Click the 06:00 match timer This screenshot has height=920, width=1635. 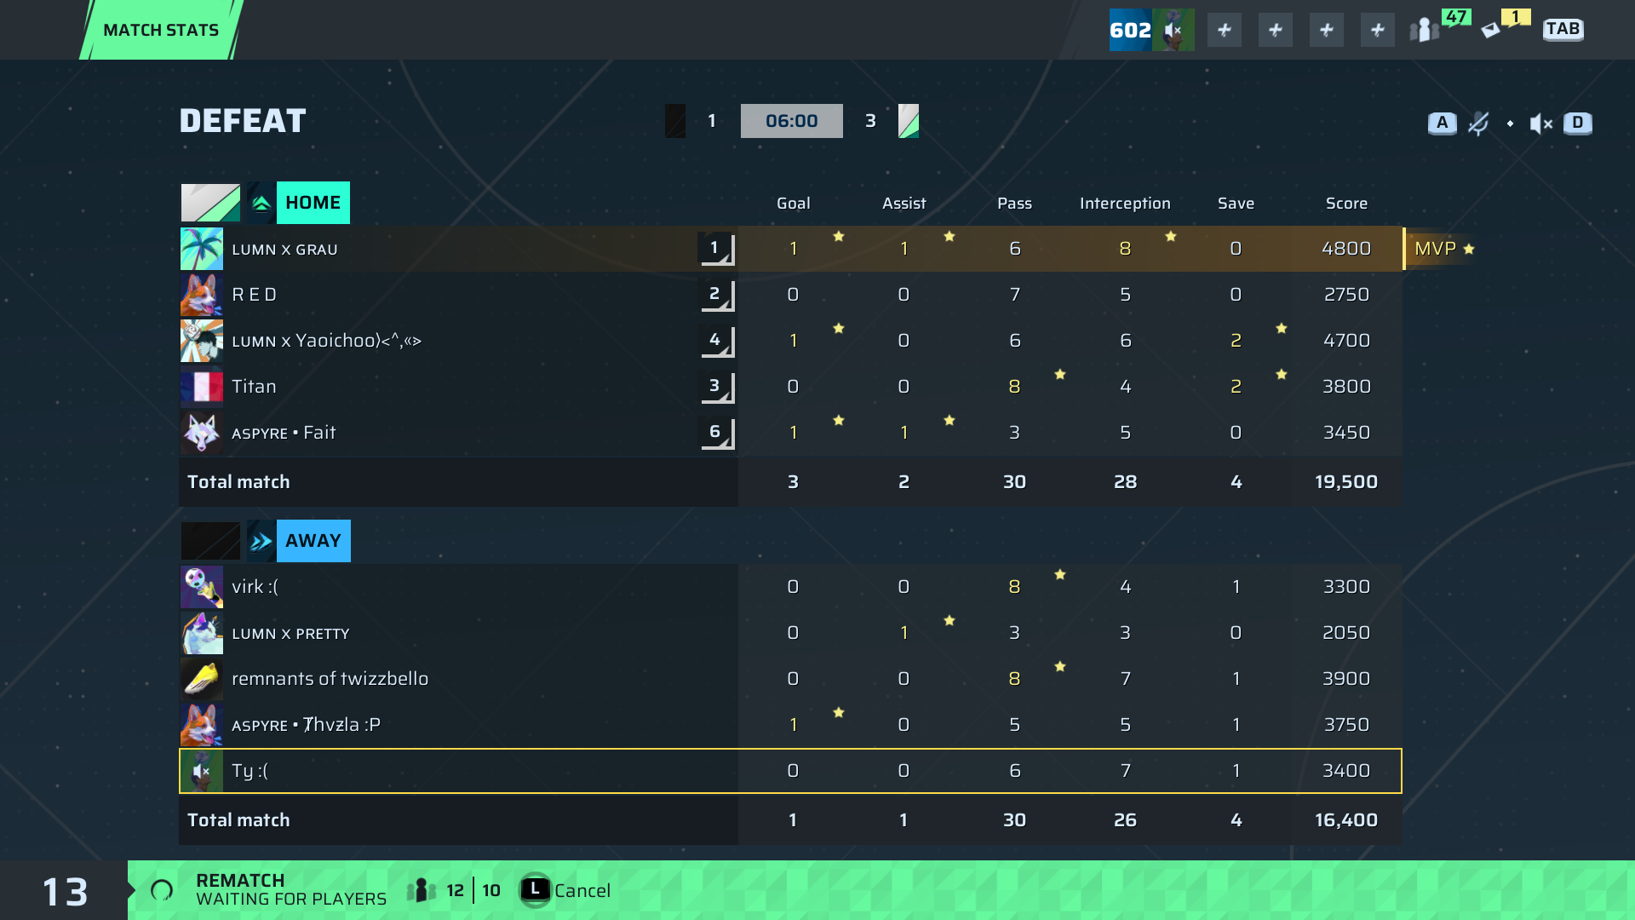tap(792, 121)
